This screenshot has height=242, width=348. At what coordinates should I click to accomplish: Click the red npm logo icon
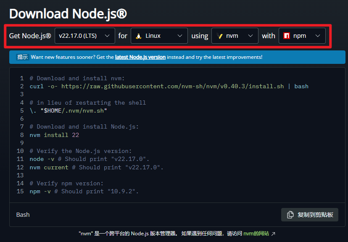287,36
